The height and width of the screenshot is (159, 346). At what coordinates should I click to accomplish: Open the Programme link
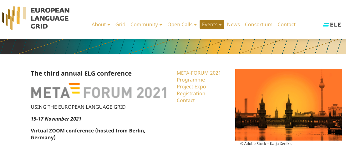coord(191,80)
